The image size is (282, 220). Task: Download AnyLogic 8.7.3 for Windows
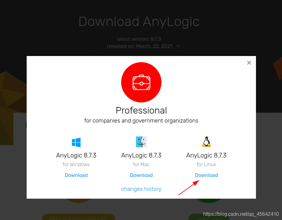[76, 175]
